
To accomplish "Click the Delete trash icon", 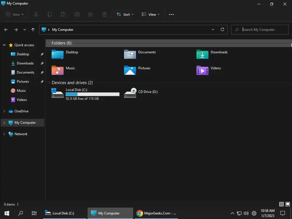I will coord(104,14).
